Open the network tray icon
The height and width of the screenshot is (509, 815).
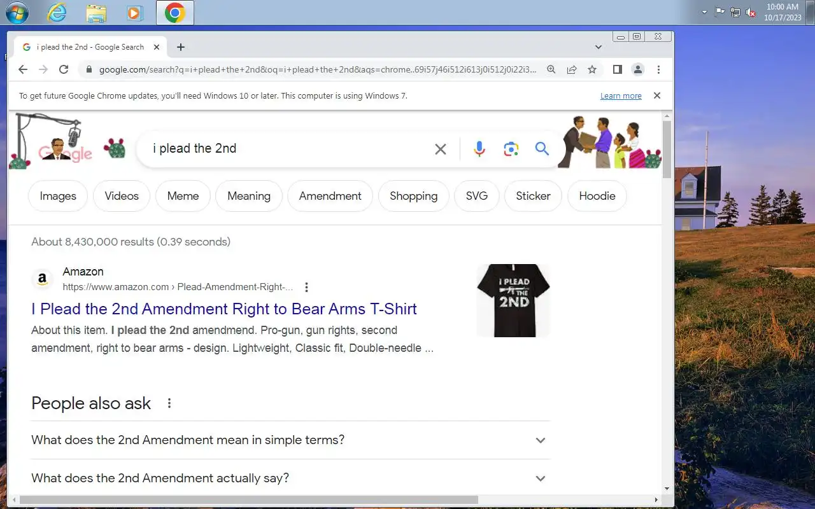click(x=735, y=12)
